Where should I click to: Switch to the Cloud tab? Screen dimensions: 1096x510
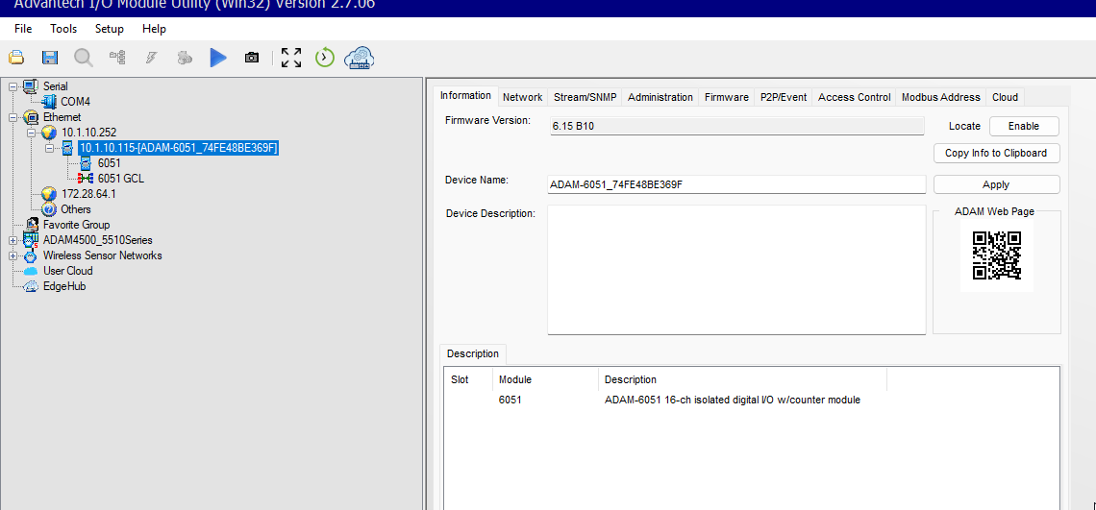[x=1005, y=97]
